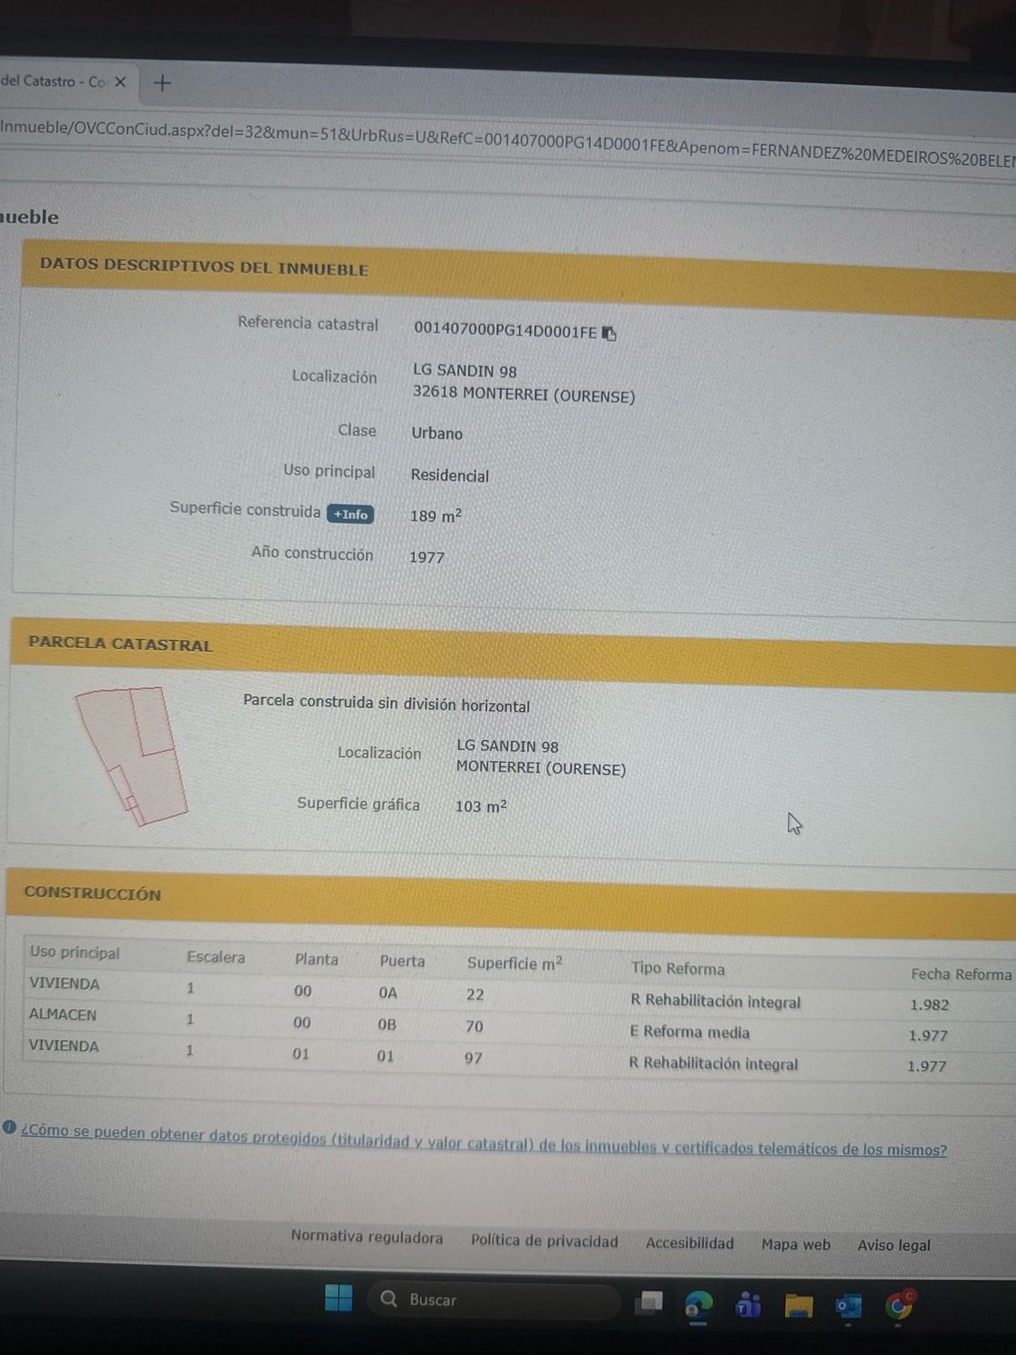1016x1355 pixels.
Task: Click the built surface value 189 m²
Action: click(x=436, y=516)
